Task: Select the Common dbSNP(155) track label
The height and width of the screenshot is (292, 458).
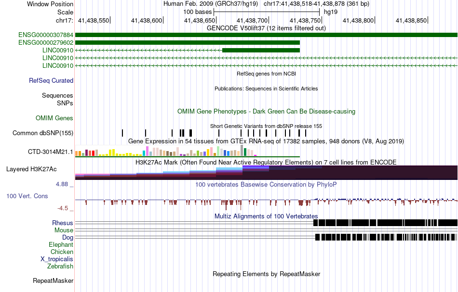Action: coord(43,133)
